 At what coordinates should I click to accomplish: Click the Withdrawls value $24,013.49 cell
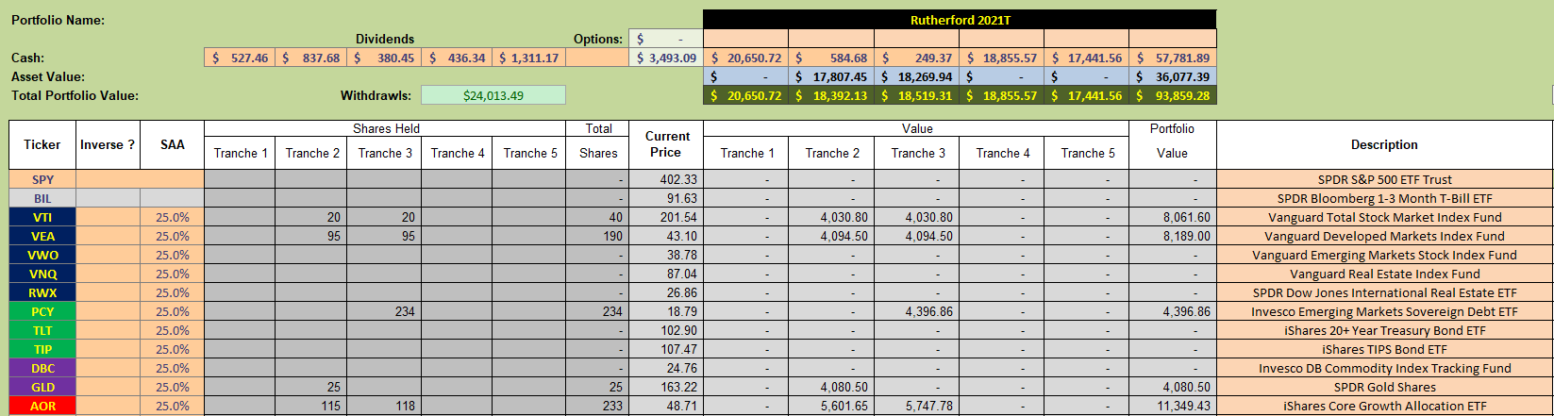pos(493,95)
